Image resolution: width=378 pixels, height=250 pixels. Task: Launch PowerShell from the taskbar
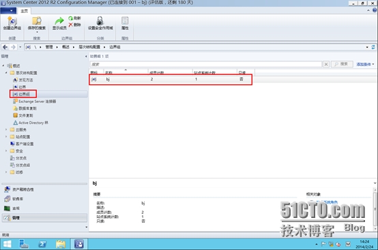coord(42,245)
